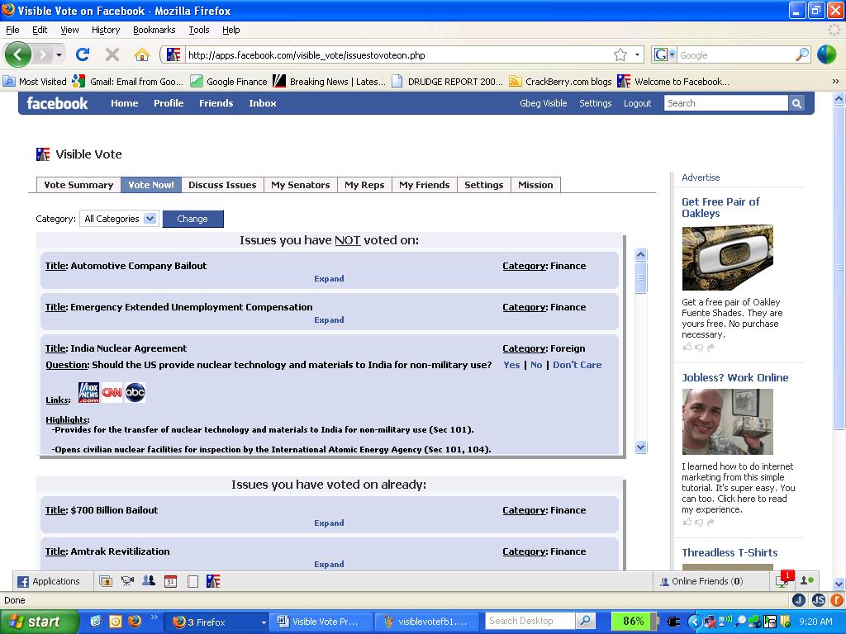Viewport: 846px width, 634px height.
Task: Open the Category All Categories dropdown
Action: coord(119,218)
